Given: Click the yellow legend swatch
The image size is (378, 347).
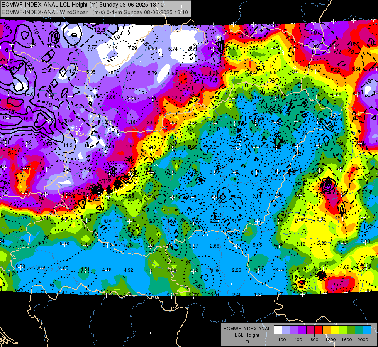Looking at the screenshot, I should [335, 330].
